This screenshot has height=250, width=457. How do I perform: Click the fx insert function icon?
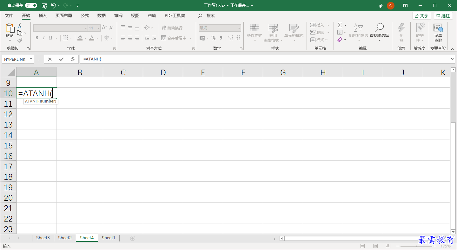pos(73,59)
